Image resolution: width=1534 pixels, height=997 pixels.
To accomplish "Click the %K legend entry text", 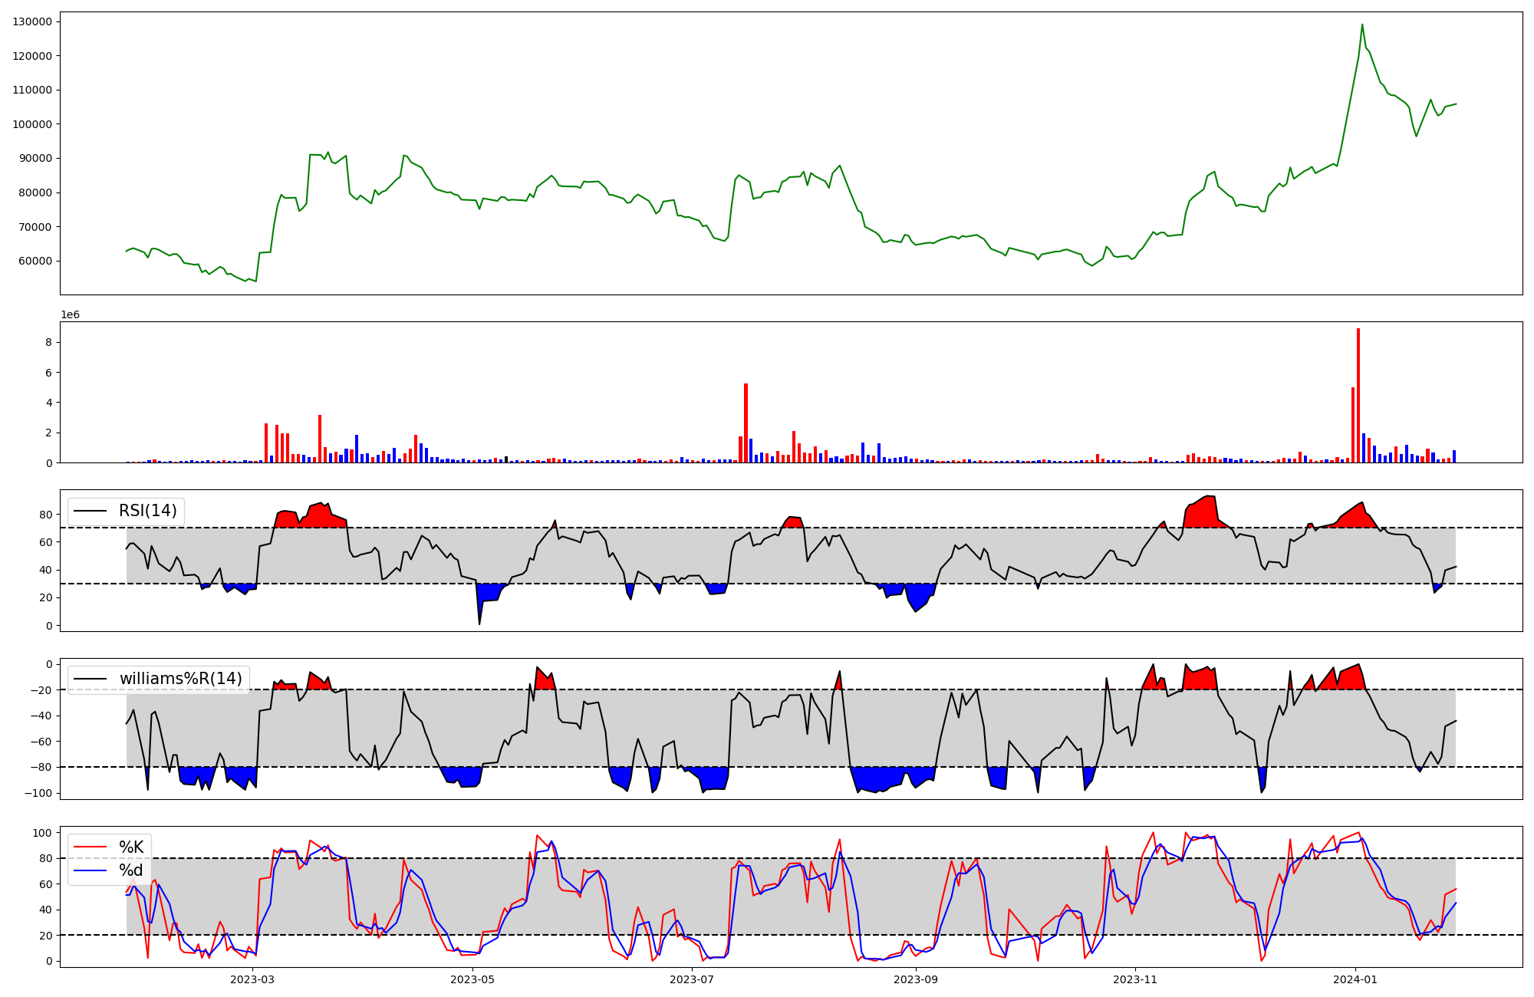I will pyautogui.click(x=131, y=847).
